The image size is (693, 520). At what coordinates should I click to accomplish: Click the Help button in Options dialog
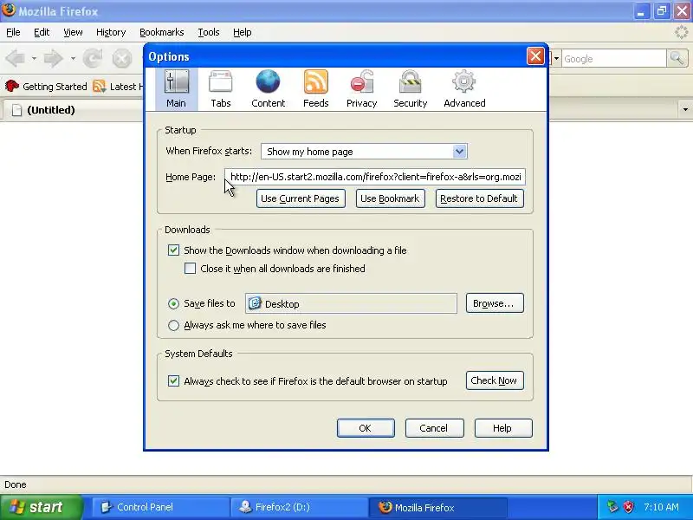point(503,428)
